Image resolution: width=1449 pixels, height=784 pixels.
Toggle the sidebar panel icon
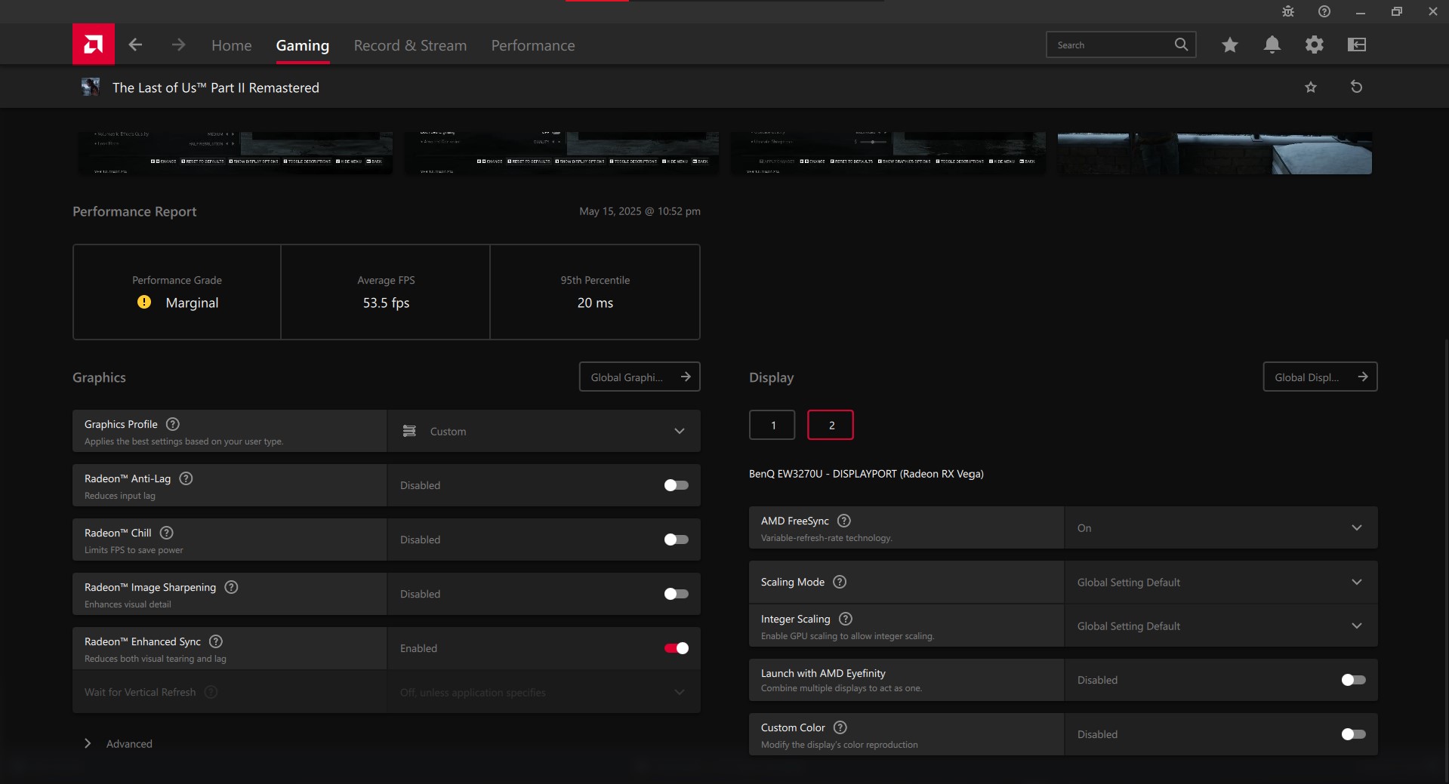[1357, 45]
